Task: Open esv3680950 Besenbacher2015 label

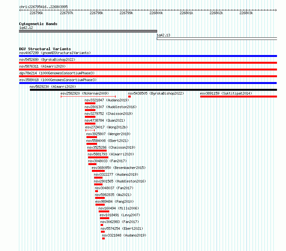Action: click(x=119, y=168)
